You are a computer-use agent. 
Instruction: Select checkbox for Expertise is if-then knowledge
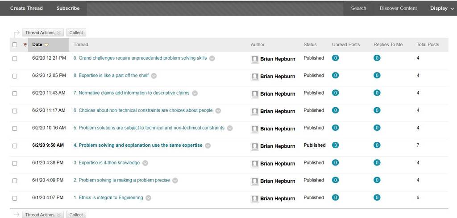[15, 163]
